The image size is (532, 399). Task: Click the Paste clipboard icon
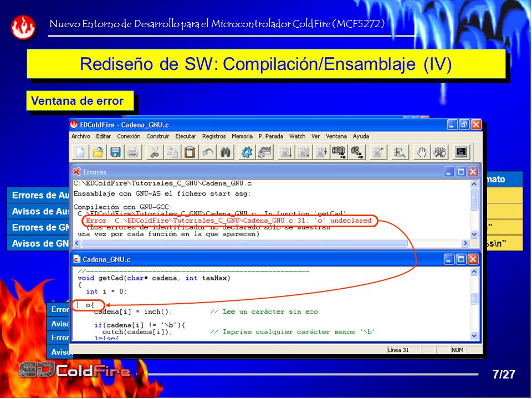pos(190,152)
